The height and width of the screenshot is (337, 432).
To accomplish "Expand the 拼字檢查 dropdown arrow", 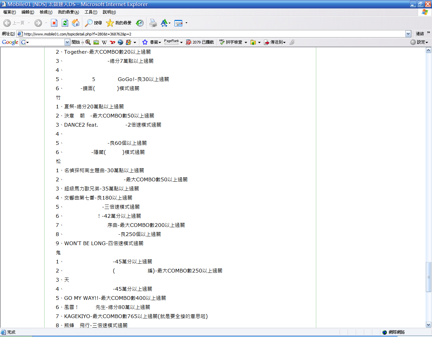I will (x=246, y=43).
